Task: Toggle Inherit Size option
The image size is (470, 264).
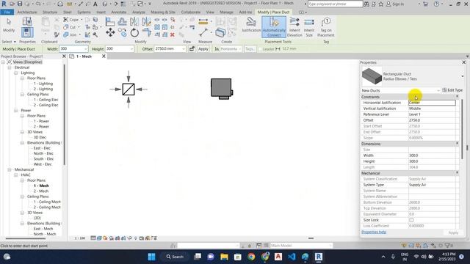Action: 309,28
